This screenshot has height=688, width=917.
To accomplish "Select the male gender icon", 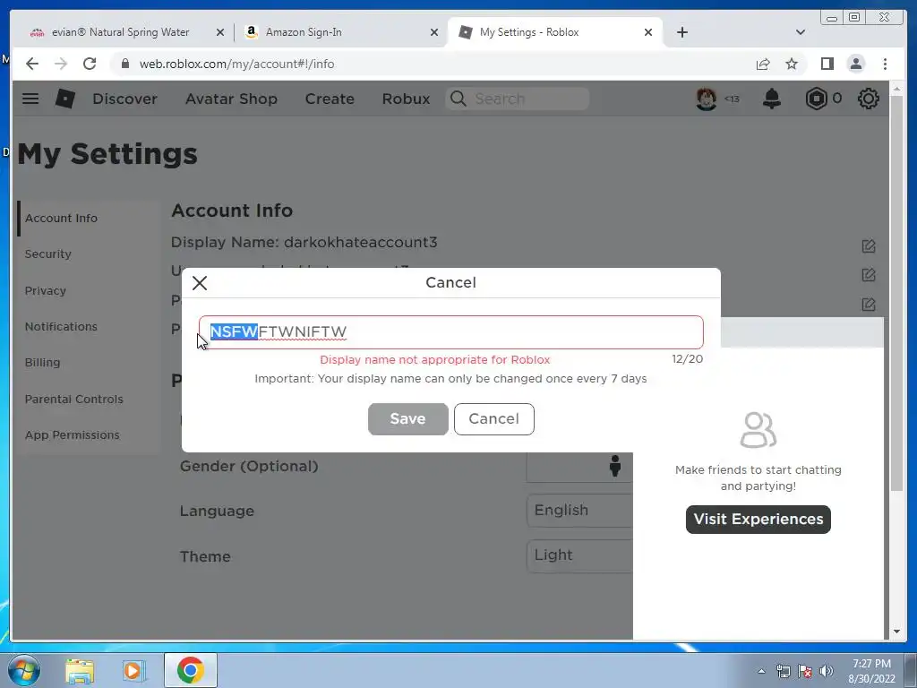I will pyautogui.click(x=614, y=466).
